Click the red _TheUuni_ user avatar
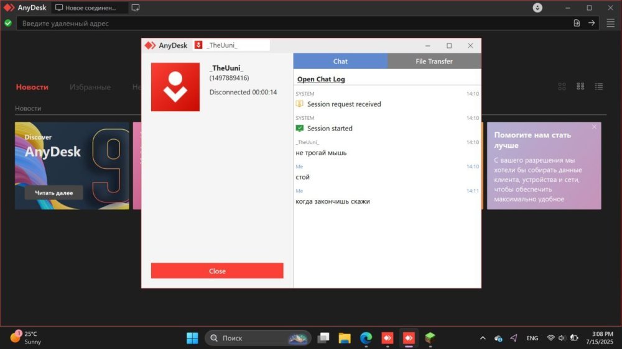The height and width of the screenshot is (349, 622). 175,87
